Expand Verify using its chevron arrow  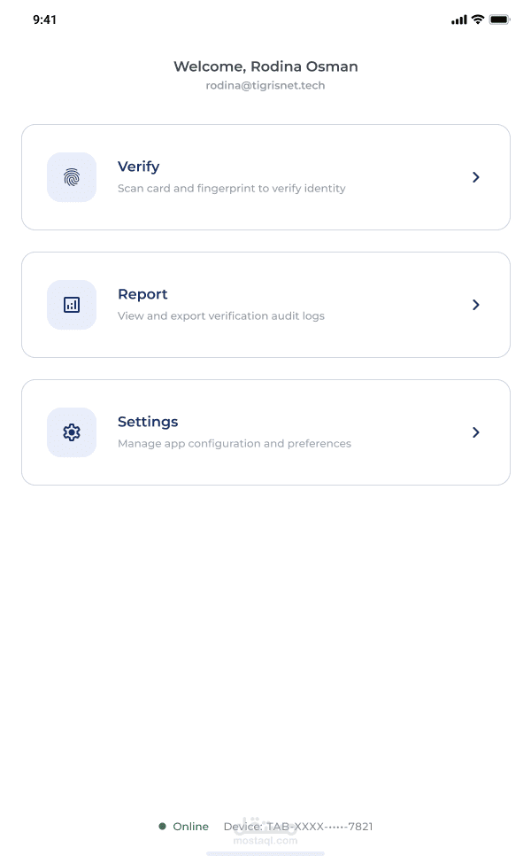[476, 177]
